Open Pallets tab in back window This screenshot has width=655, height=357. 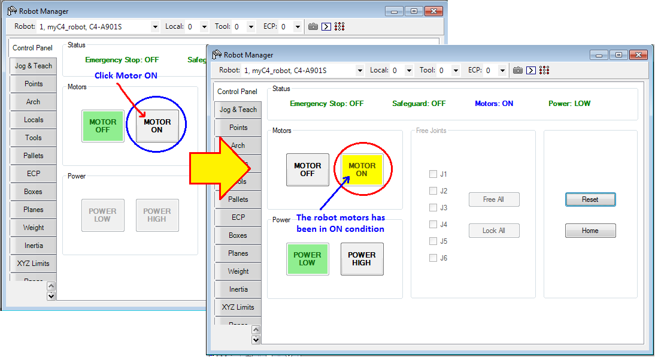point(34,156)
